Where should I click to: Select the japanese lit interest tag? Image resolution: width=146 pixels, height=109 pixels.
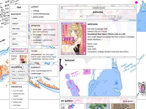click(x=21, y=71)
